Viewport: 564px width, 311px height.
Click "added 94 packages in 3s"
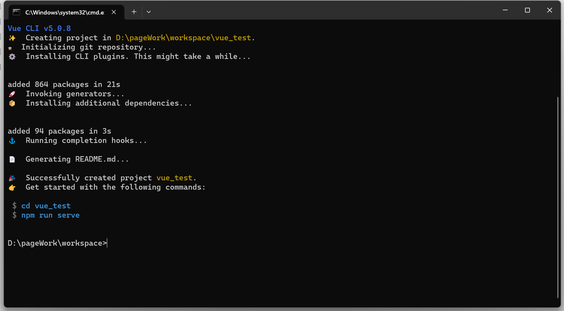[60, 131]
